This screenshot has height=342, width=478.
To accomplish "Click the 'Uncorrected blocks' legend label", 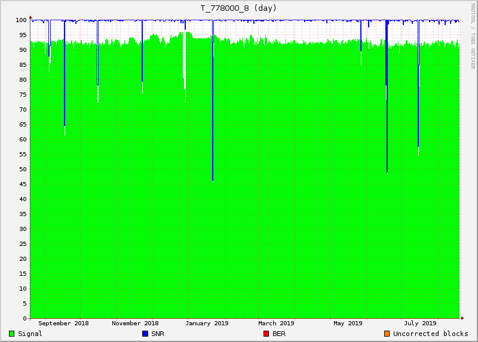I will click(x=430, y=334).
